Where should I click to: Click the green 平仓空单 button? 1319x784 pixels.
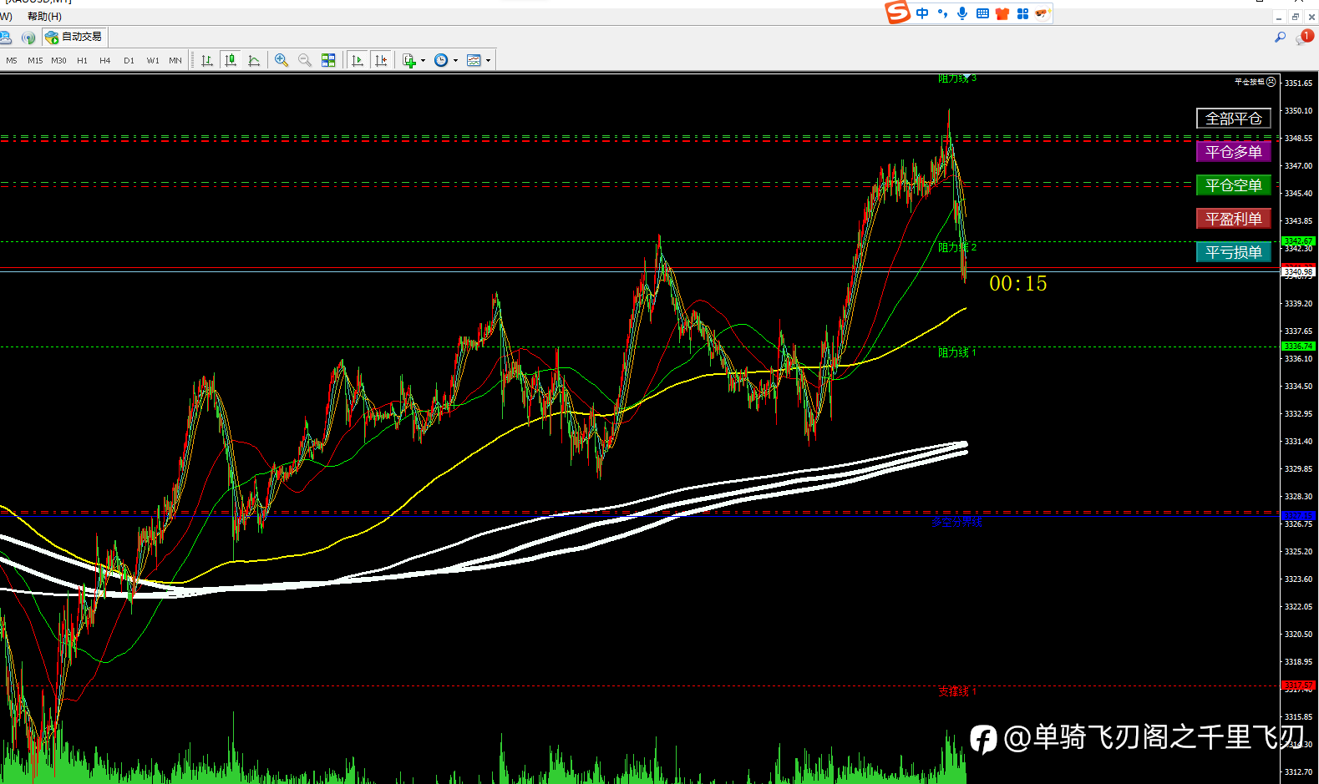tap(1234, 185)
